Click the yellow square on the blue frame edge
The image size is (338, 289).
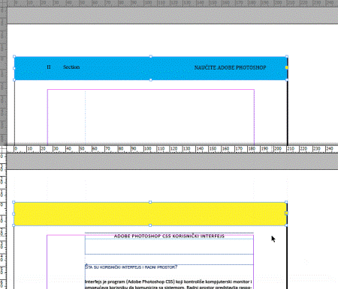tap(287, 67)
